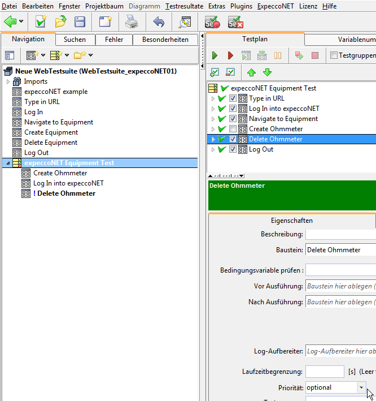
Task: Click the open folder toolbar icon
Action: click(60, 22)
